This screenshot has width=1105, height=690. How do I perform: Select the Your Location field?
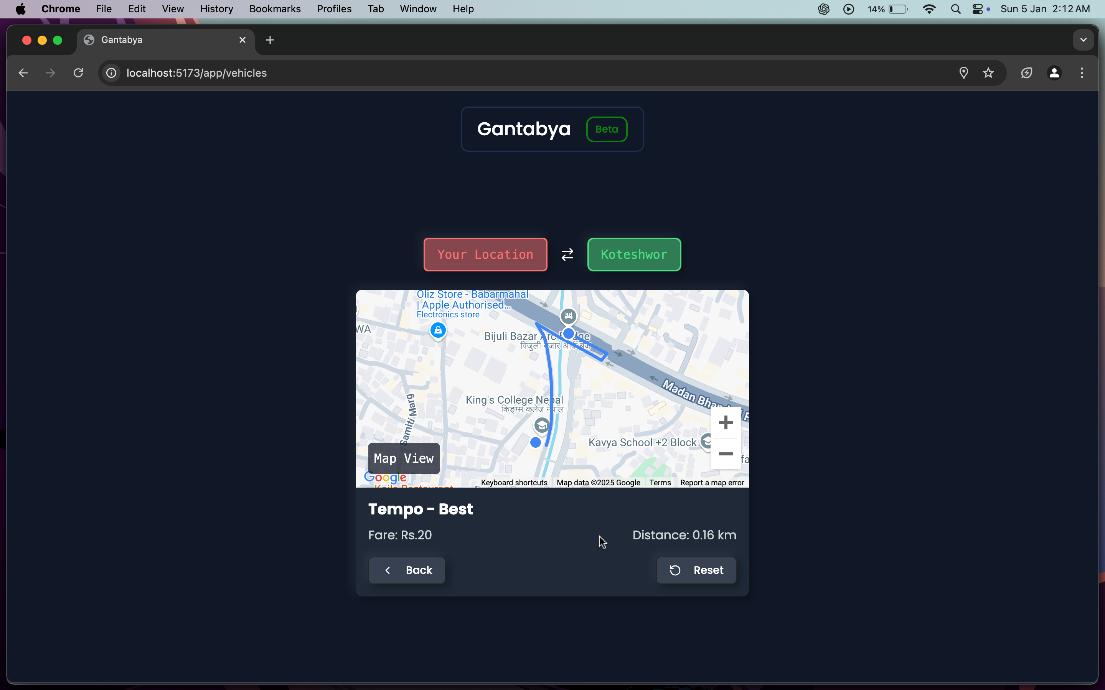[485, 254]
